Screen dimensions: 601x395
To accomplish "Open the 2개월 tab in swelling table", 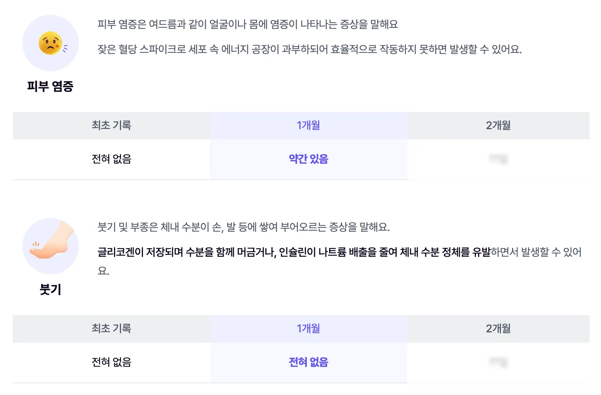I will click(x=498, y=328).
